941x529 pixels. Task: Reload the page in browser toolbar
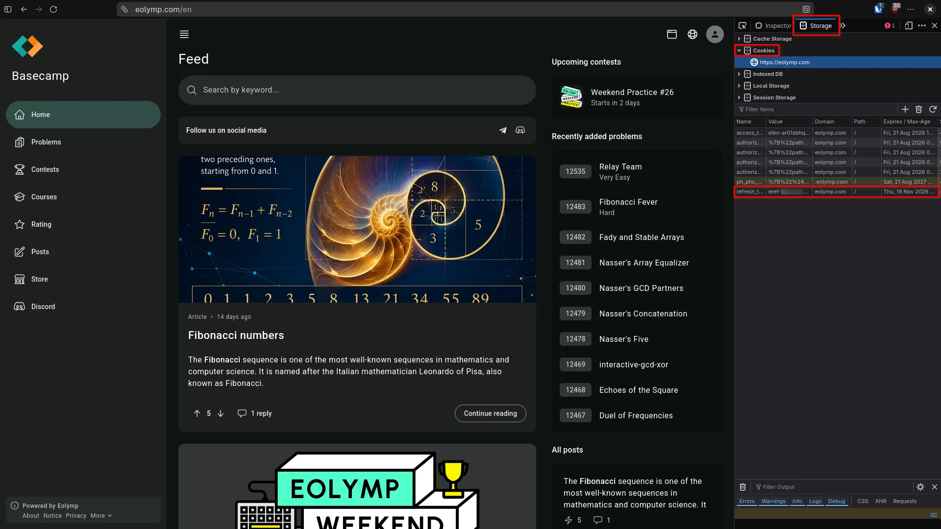pos(53,9)
